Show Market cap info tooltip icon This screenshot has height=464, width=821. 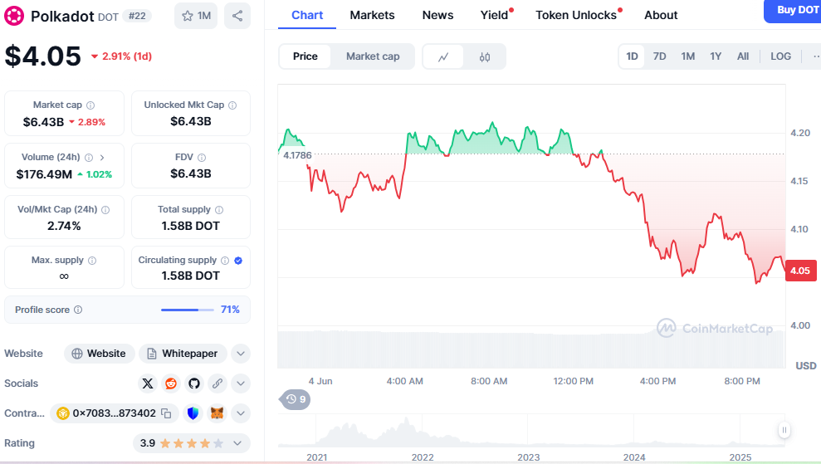[x=90, y=105]
